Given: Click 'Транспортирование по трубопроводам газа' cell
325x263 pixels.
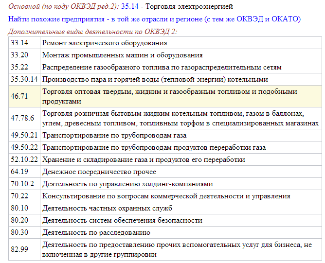Looking at the screenshot, I should pos(181,135).
